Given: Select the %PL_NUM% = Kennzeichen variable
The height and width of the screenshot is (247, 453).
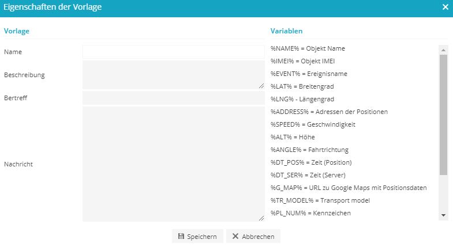Looking at the screenshot, I should pos(310,213).
